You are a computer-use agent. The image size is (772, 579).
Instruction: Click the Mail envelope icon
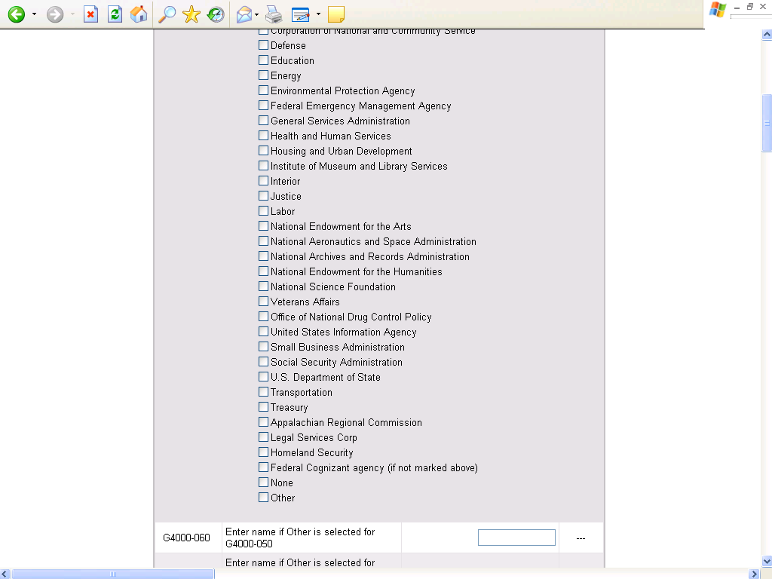tap(244, 14)
